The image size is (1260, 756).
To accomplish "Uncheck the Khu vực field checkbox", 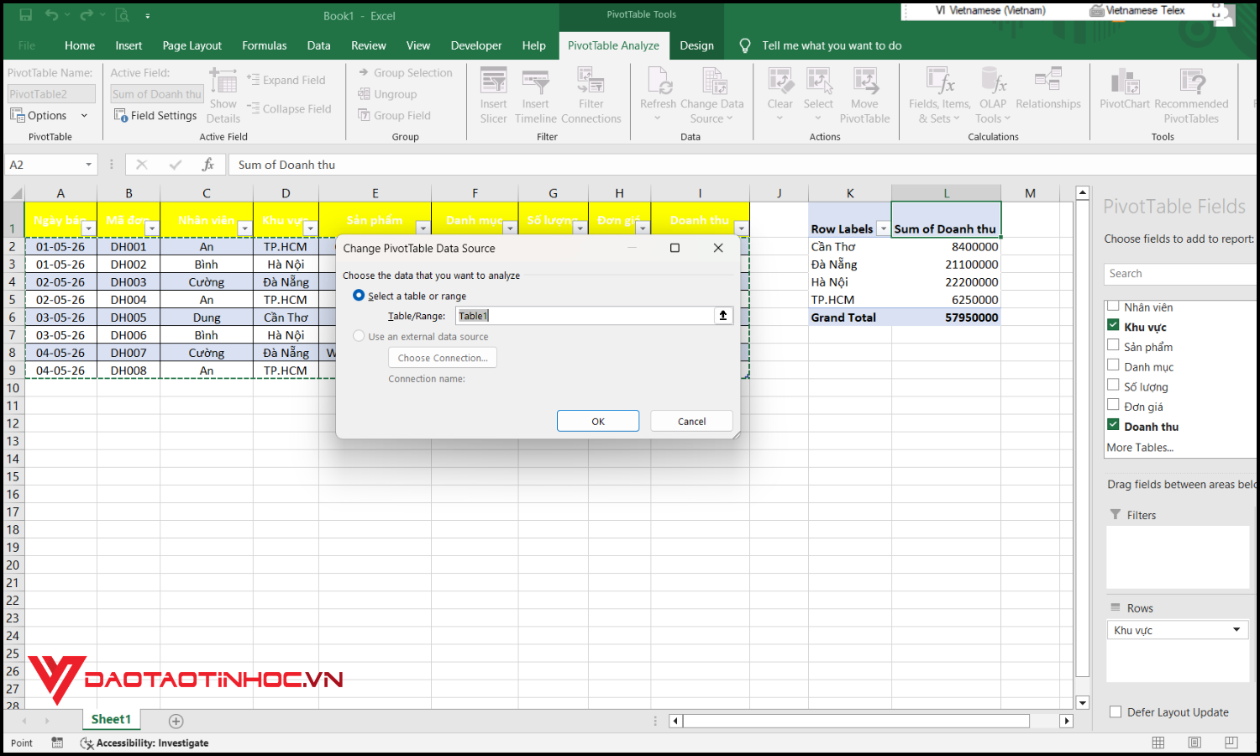I will click(x=1113, y=325).
